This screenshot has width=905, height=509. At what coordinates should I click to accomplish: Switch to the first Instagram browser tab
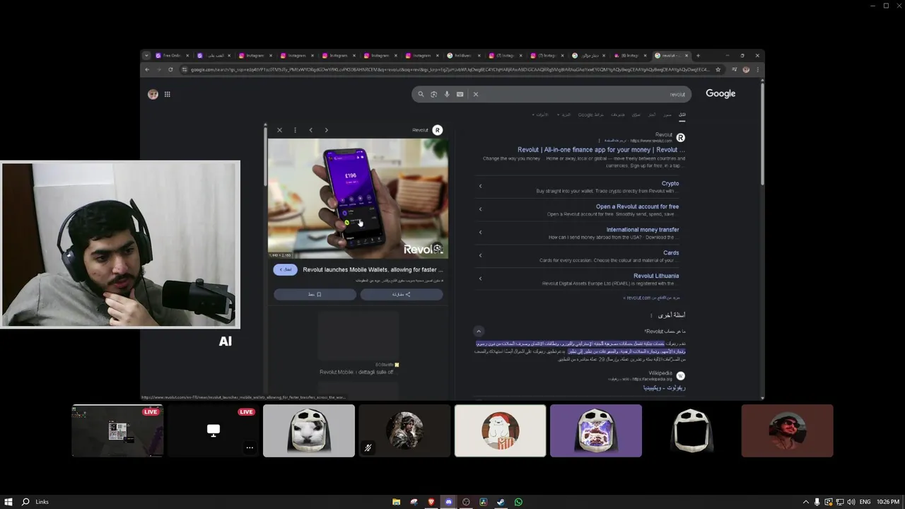coord(255,55)
